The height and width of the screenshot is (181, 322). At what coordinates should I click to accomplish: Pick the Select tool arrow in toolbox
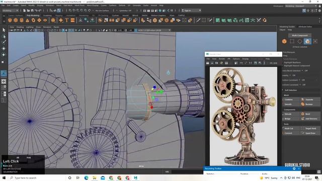tap(4, 30)
